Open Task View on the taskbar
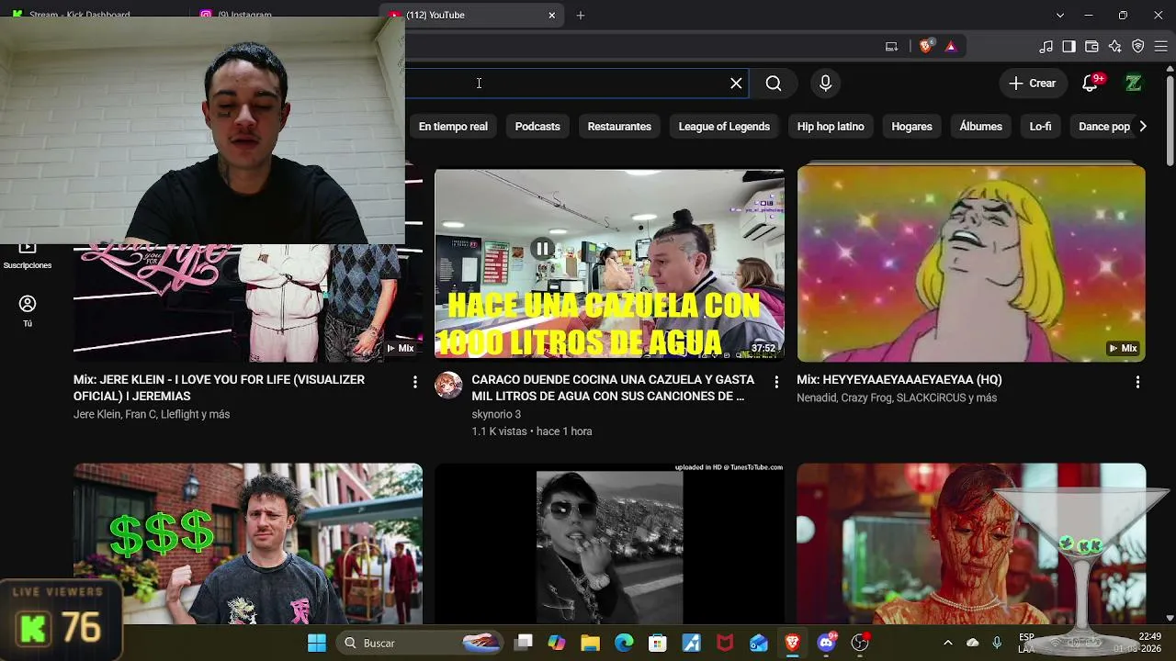Viewport: 1176px width, 661px height. [524, 643]
